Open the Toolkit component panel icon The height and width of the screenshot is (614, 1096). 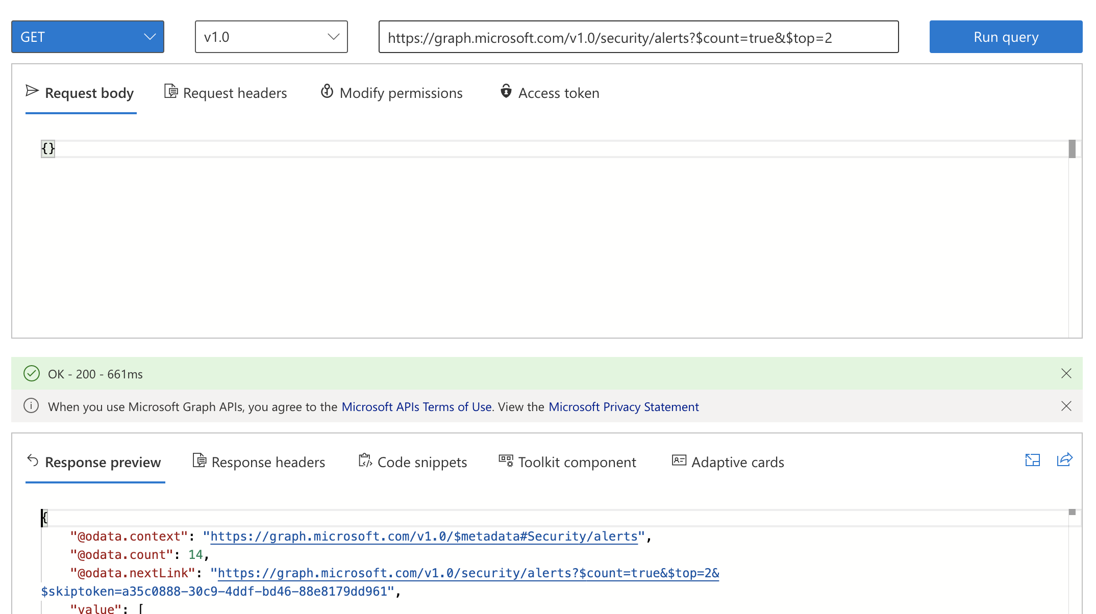coord(505,460)
